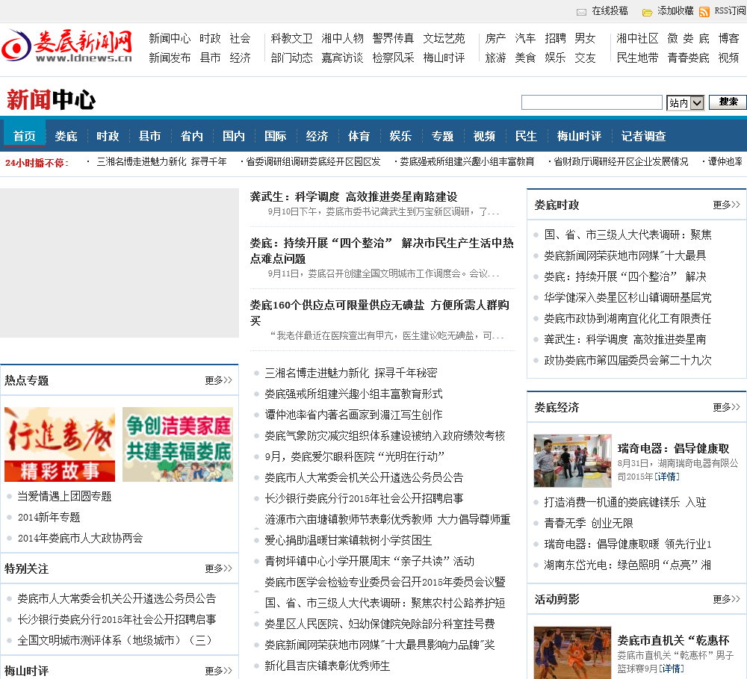Open 打造消费一机通的娄底键镁乐 link
The height and width of the screenshot is (679, 747).
tap(625, 502)
